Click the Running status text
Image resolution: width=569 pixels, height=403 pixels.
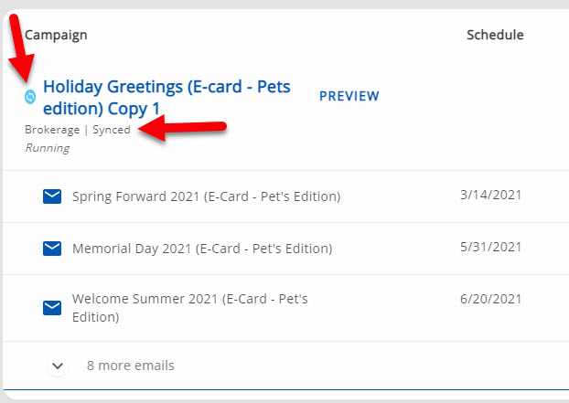pos(47,148)
